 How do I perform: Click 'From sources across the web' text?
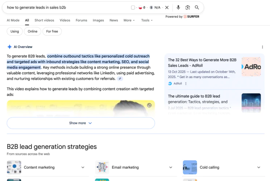point(28,154)
